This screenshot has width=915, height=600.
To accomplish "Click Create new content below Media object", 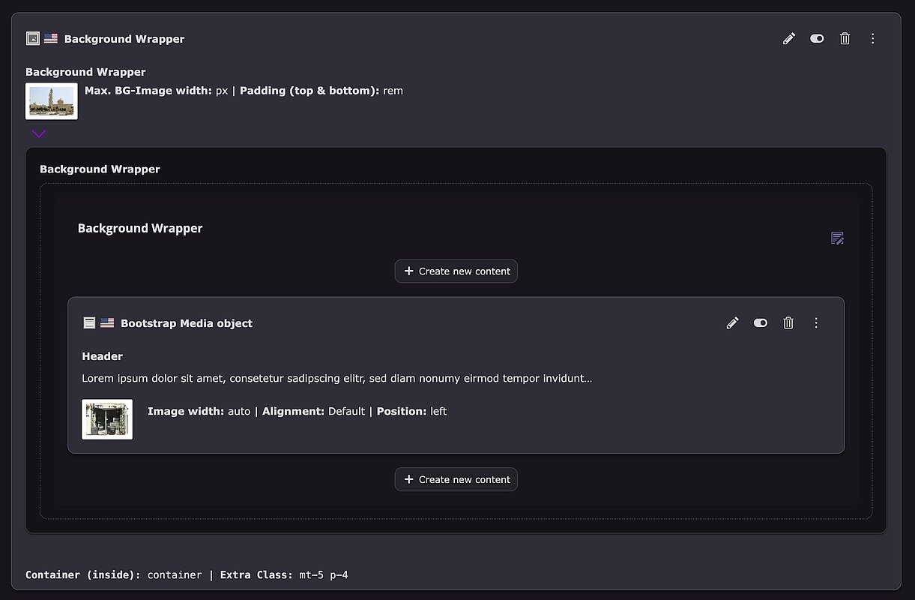I will 456,480.
